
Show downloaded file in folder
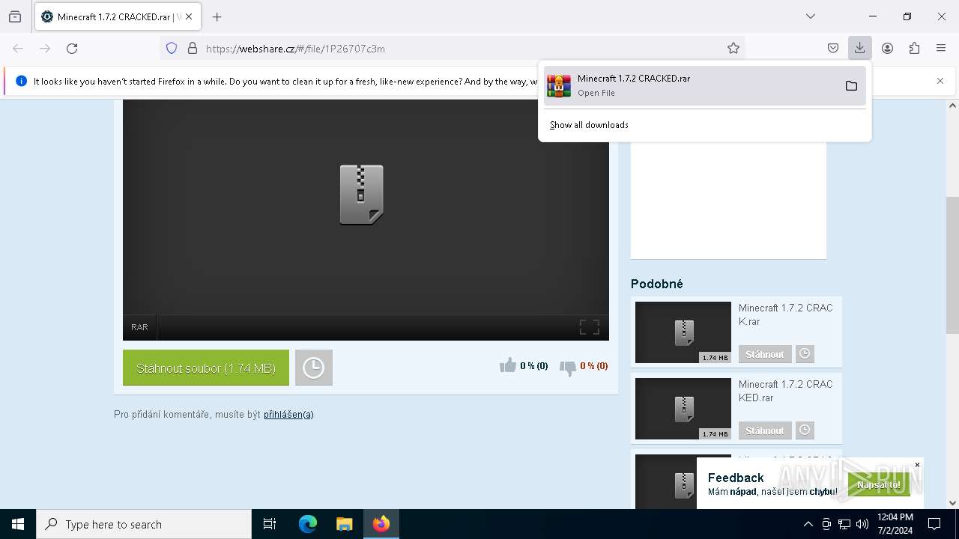[x=851, y=85]
